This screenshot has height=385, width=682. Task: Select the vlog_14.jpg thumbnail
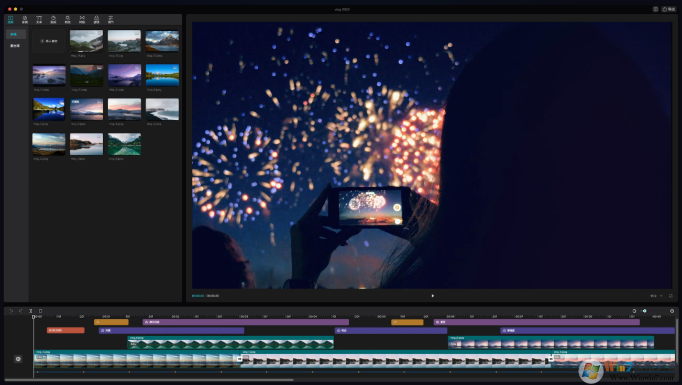pos(86,41)
